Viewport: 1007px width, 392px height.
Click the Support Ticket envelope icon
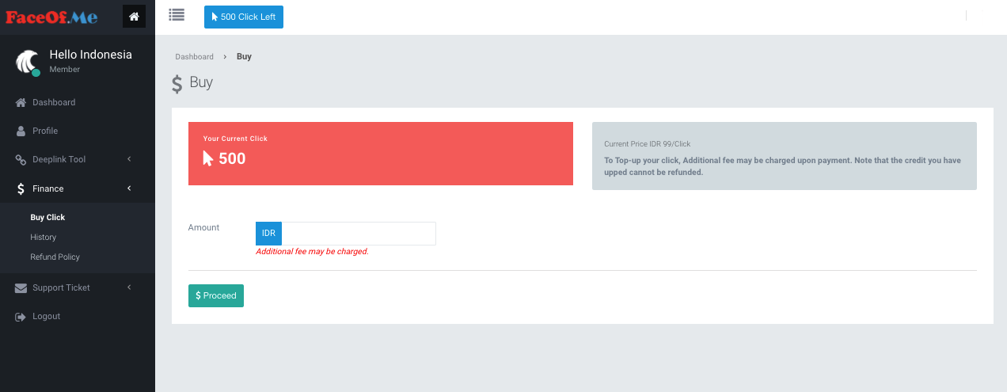[x=21, y=288]
